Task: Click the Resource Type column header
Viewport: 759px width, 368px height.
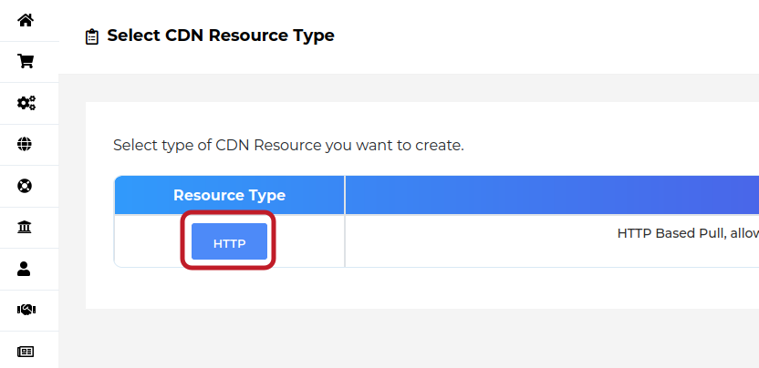Action: point(230,195)
